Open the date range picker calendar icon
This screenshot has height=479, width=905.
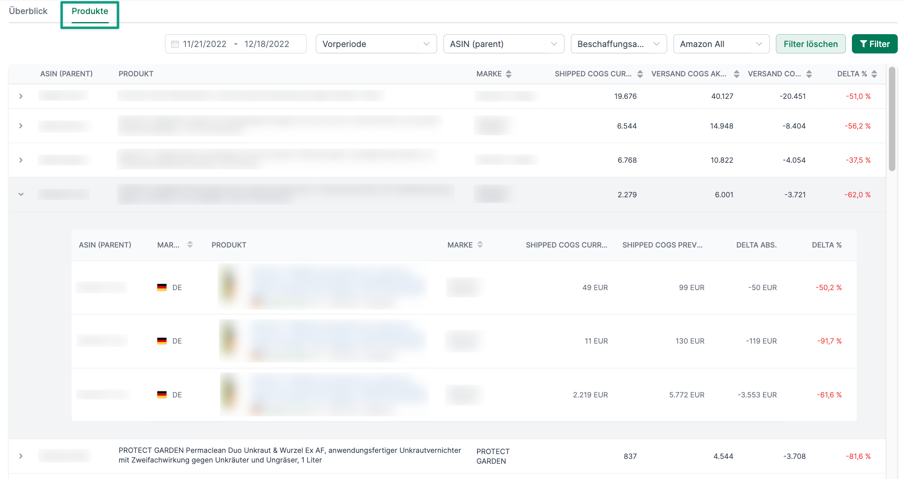pyautogui.click(x=175, y=44)
